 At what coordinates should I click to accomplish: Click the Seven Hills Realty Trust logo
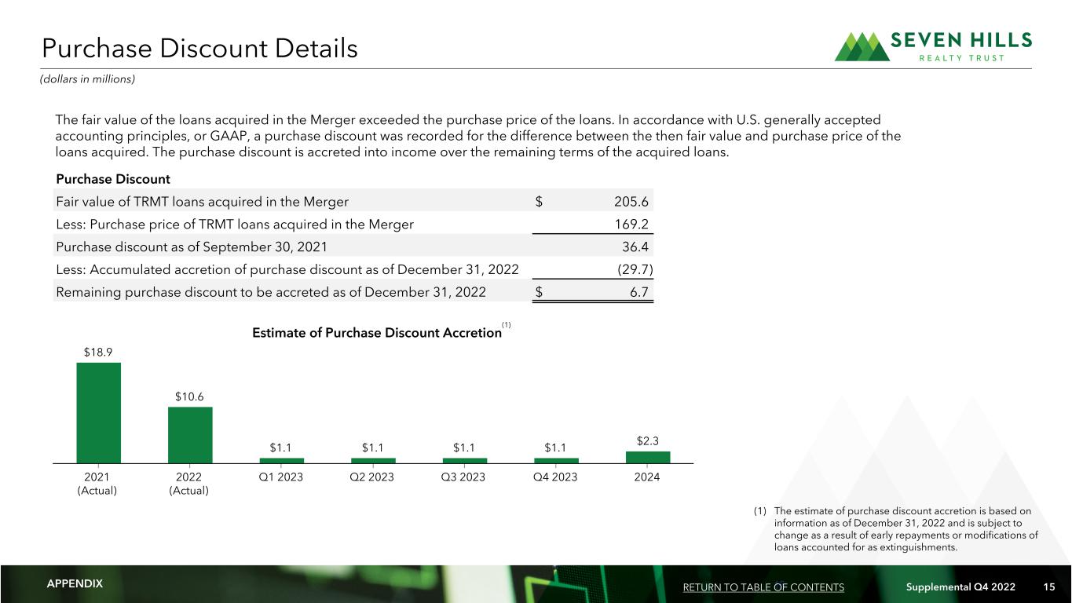click(x=933, y=46)
